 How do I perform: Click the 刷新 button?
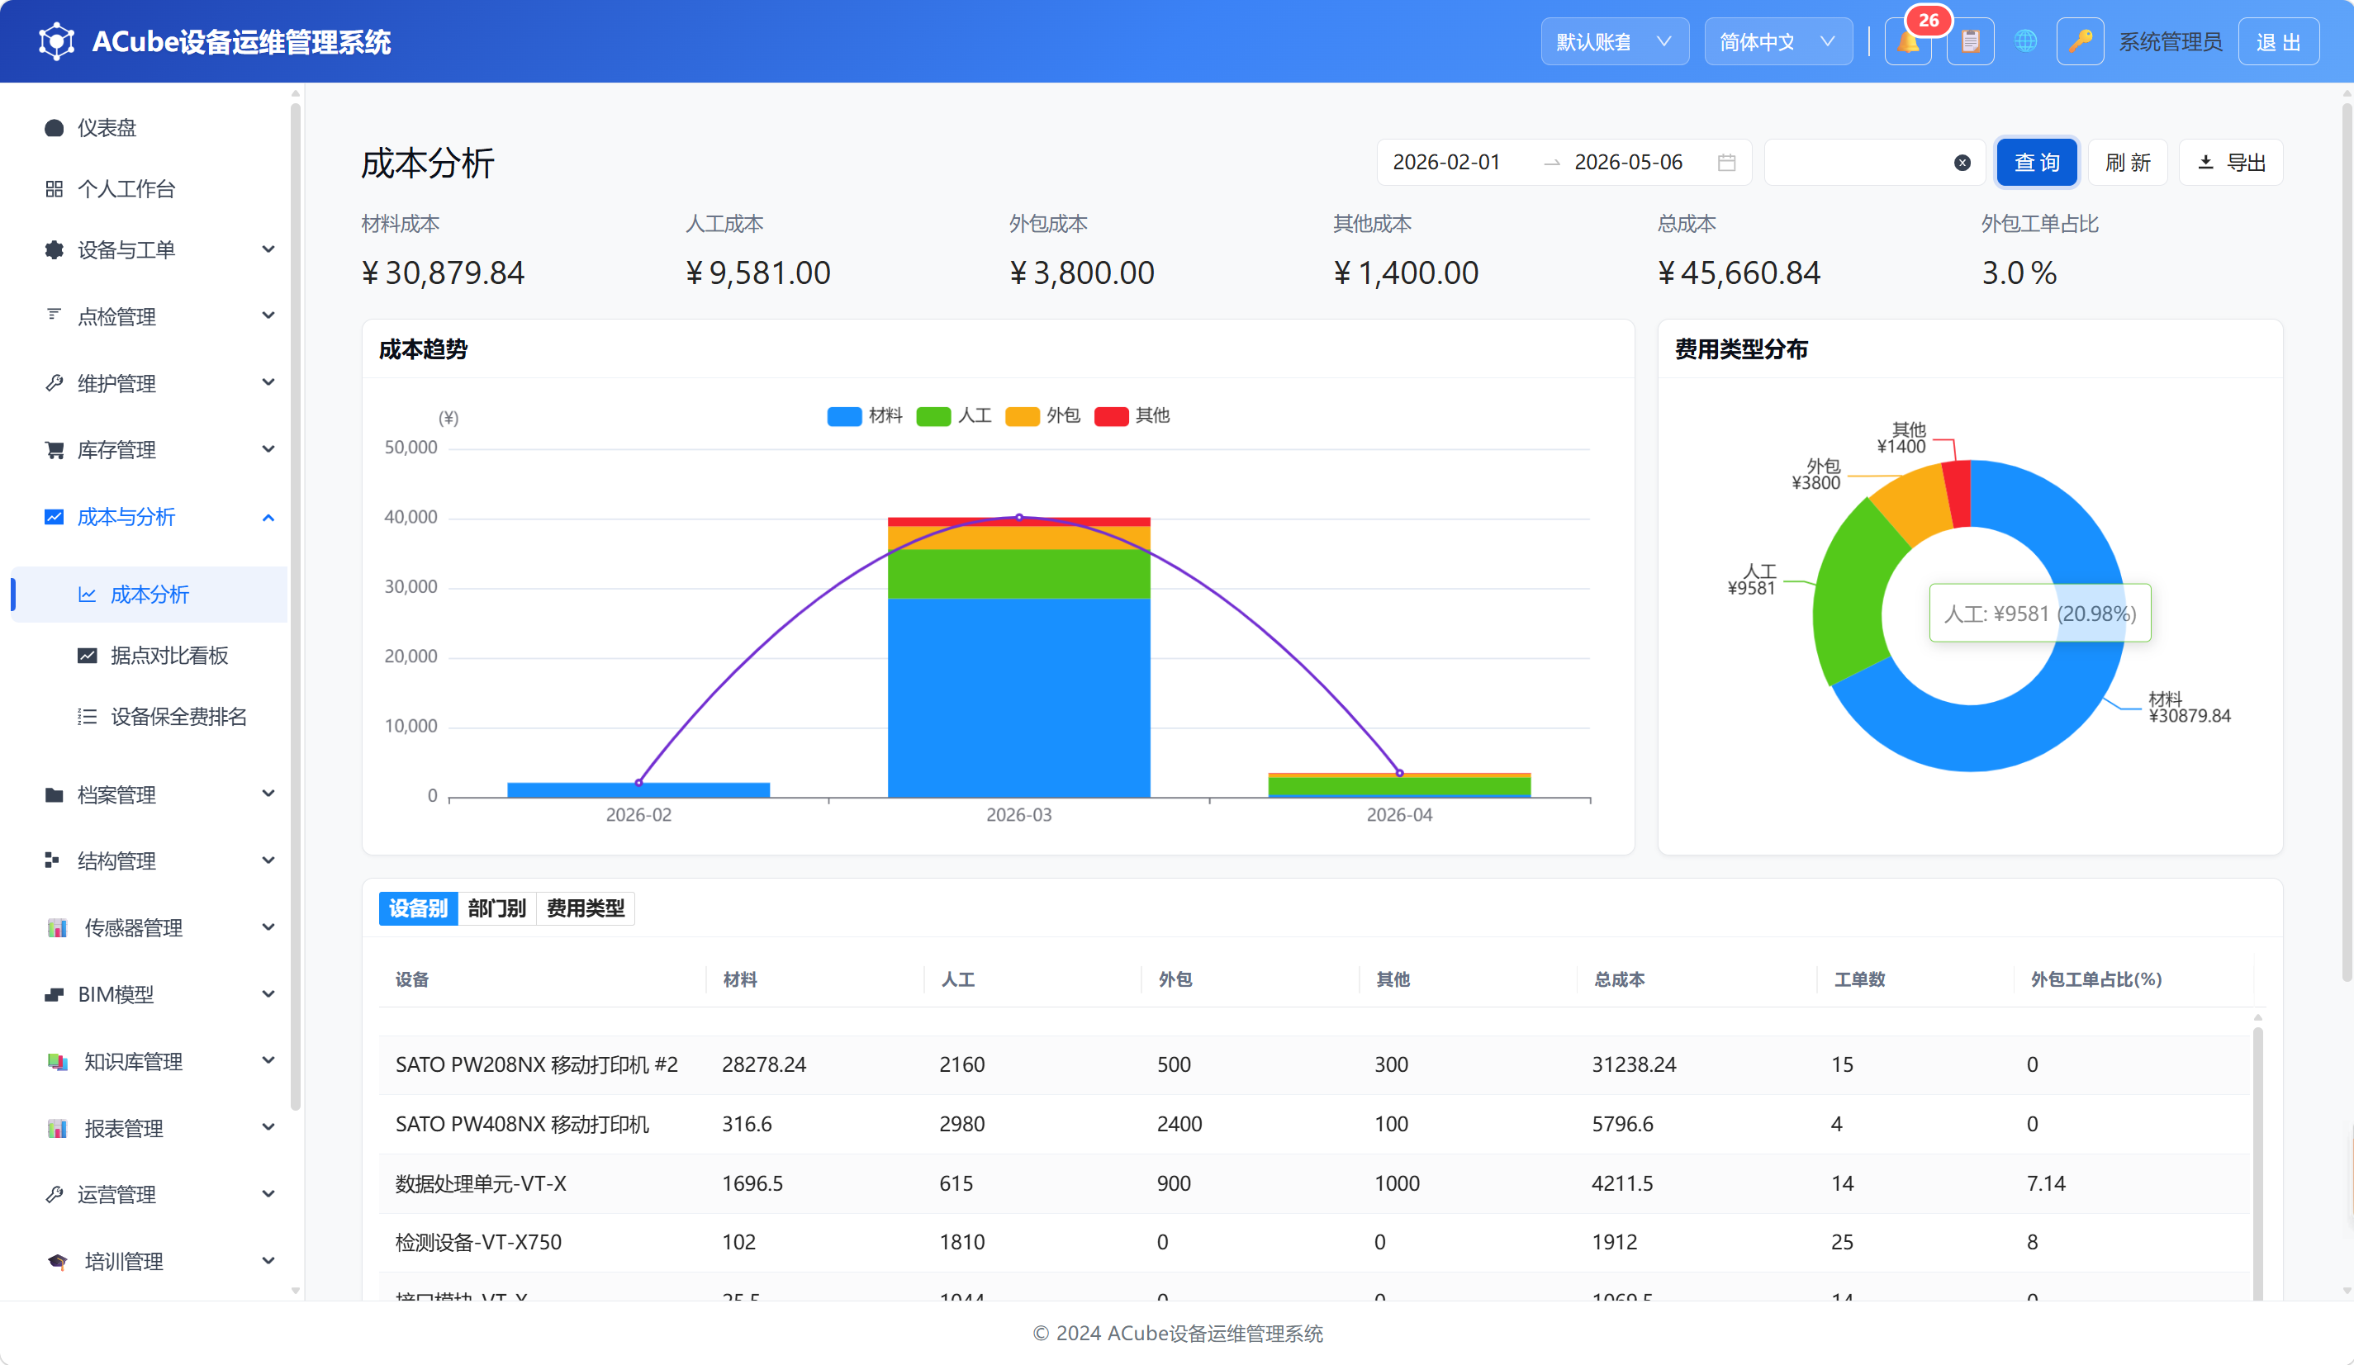coord(2127,163)
